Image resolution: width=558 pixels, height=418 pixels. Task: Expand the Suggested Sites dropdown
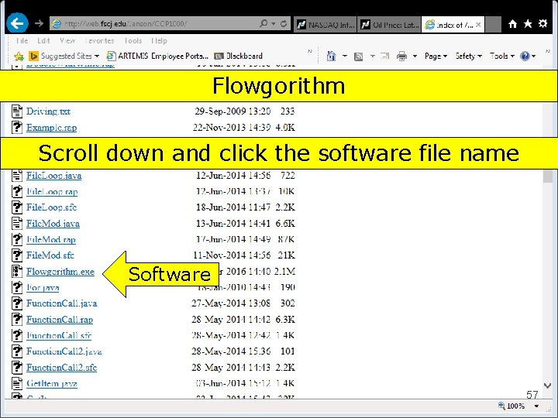click(x=97, y=57)
